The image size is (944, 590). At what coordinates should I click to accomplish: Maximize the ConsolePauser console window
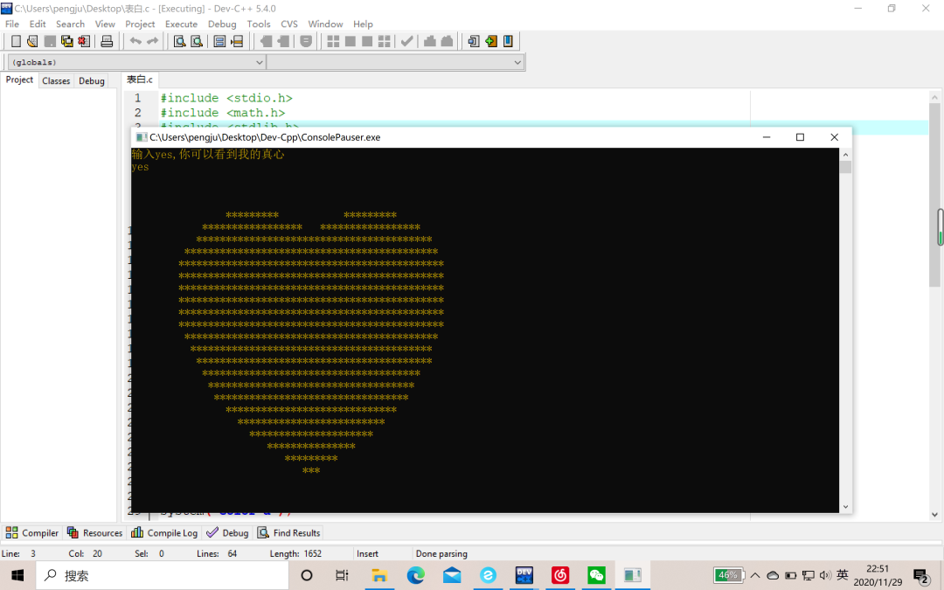tap(800, 137)
